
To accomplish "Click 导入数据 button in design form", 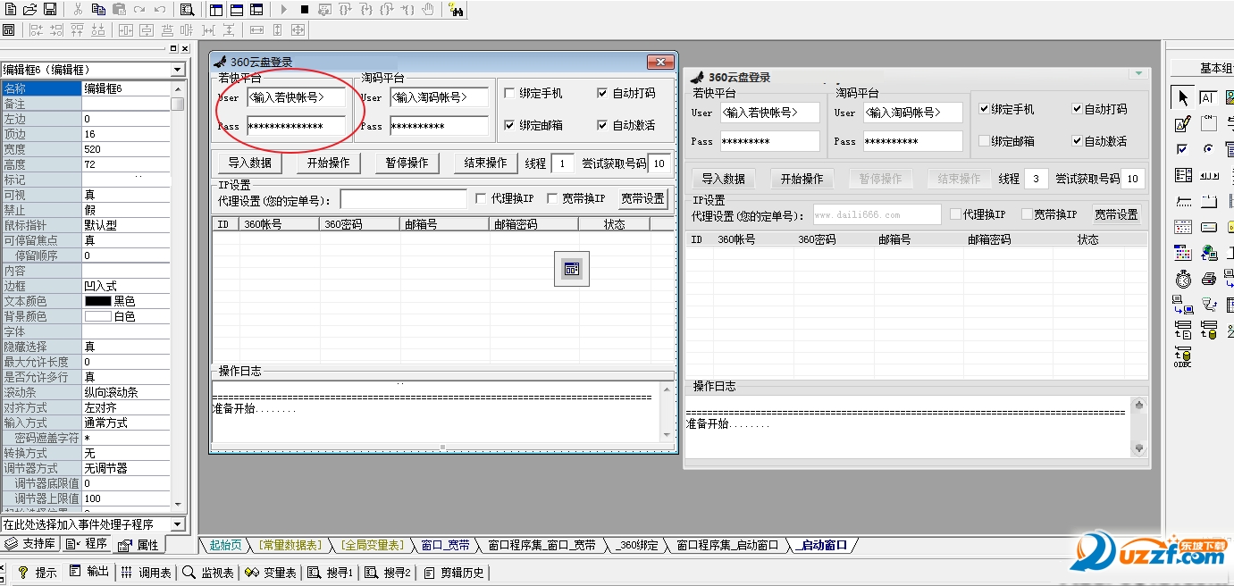I will pos(249,163).
